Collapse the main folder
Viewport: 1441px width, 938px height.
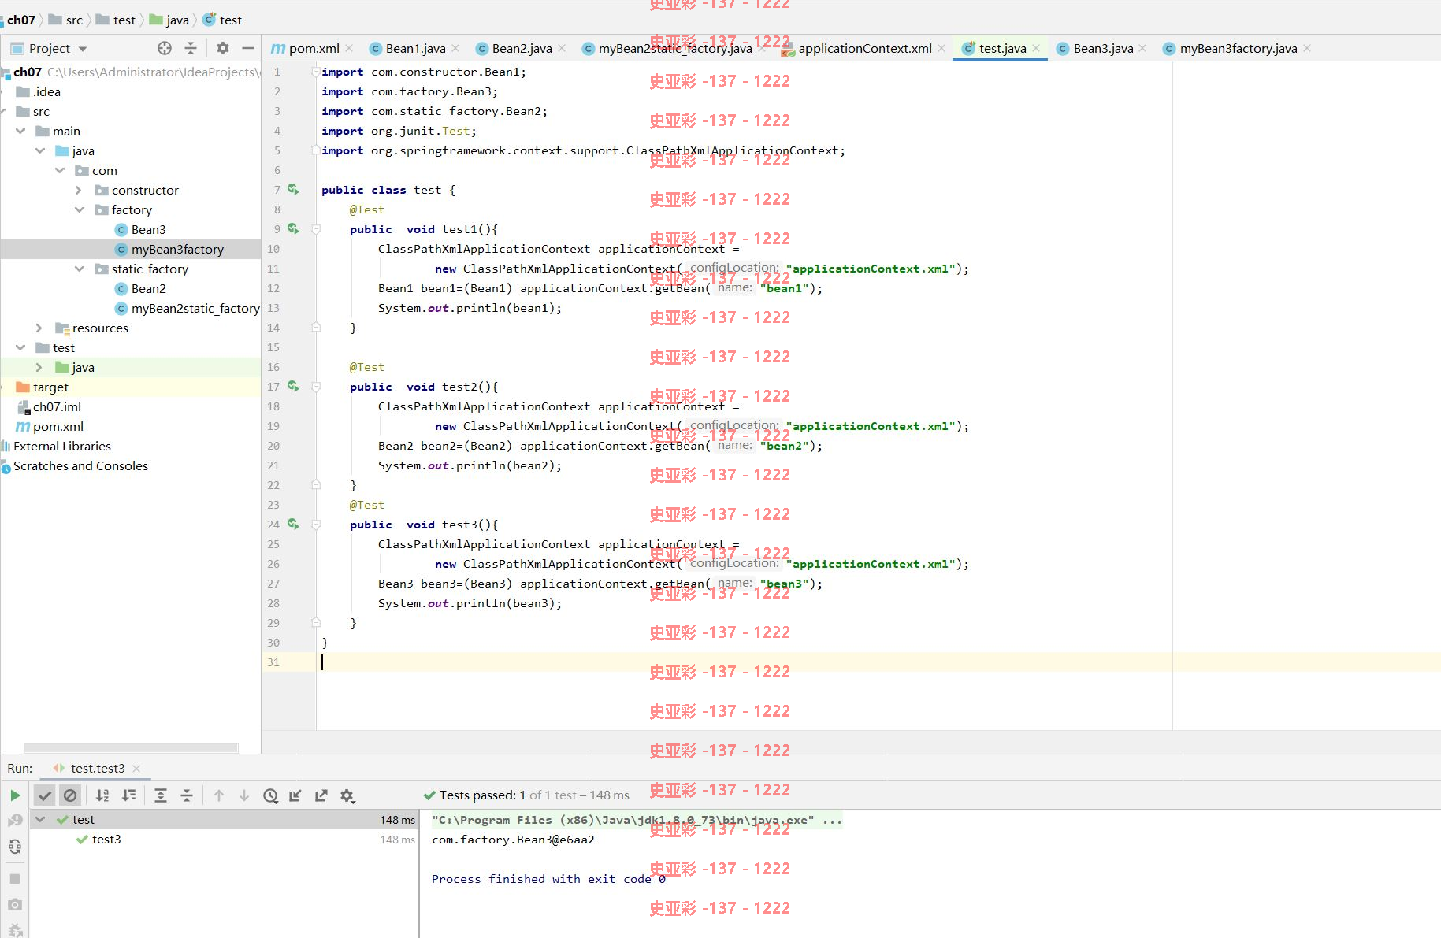pyautogui.click(x=20, y=131)
